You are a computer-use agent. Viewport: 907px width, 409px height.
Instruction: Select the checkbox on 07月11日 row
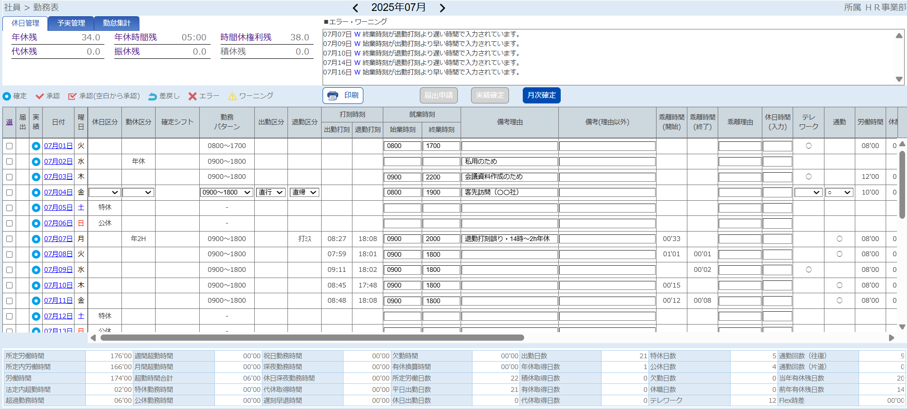9,301
